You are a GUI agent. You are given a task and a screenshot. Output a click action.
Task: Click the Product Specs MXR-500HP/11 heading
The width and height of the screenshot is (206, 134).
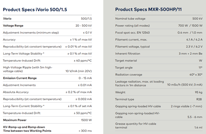click(148, 9)
